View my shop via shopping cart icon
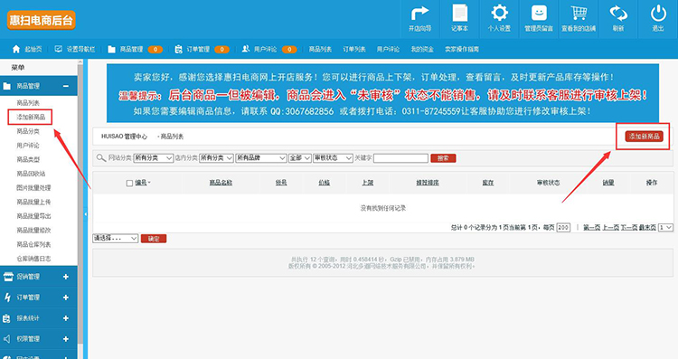 tap(579, 13)
